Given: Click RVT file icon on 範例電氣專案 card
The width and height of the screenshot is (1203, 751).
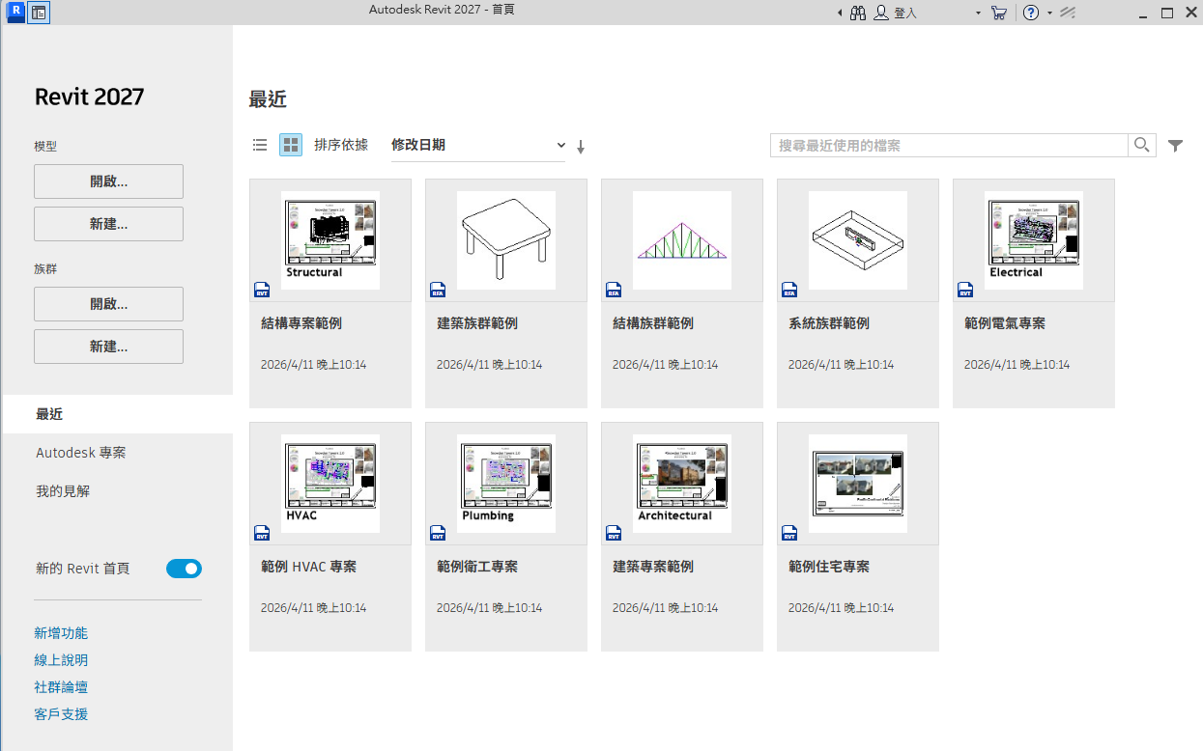Looking at the screenshot, I should (x=965, y=290).
